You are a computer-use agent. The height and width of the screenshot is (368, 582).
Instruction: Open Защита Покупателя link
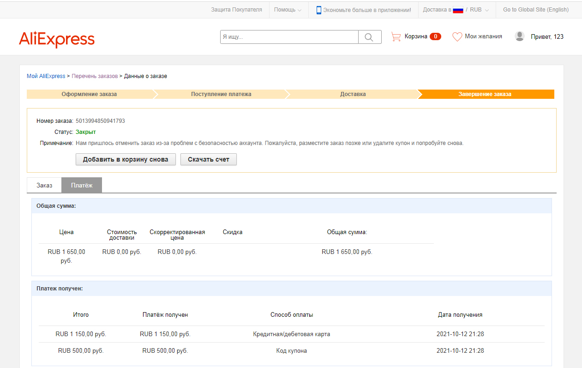(x=236, y=9)
